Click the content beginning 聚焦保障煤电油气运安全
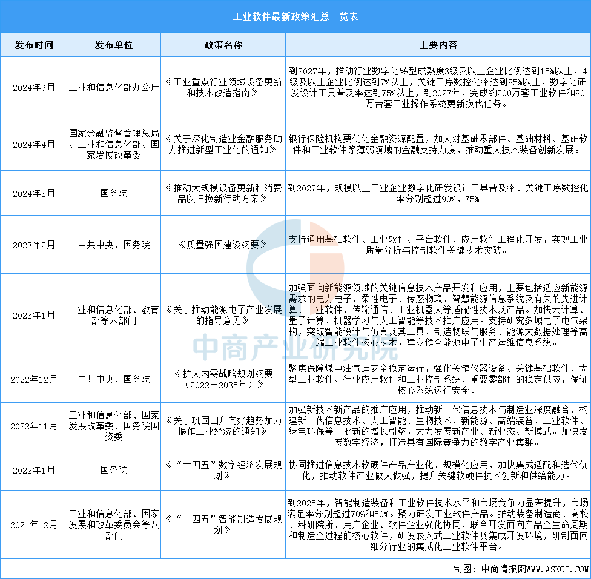591x579 pixels. pyautogui.click(x=438, y=379)
